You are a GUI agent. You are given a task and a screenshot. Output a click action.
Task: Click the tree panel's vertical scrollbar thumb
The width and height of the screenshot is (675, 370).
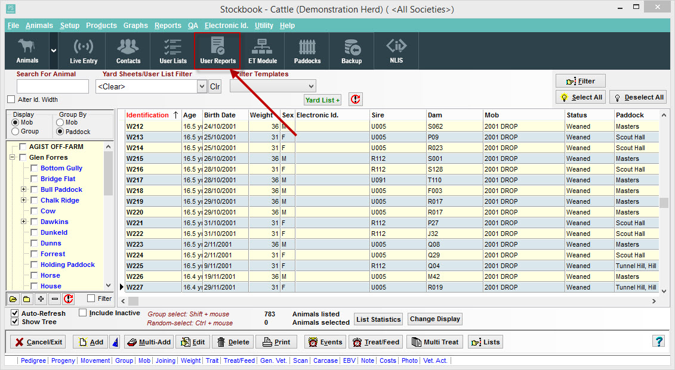pyautogui.click(x=108, y=173)
